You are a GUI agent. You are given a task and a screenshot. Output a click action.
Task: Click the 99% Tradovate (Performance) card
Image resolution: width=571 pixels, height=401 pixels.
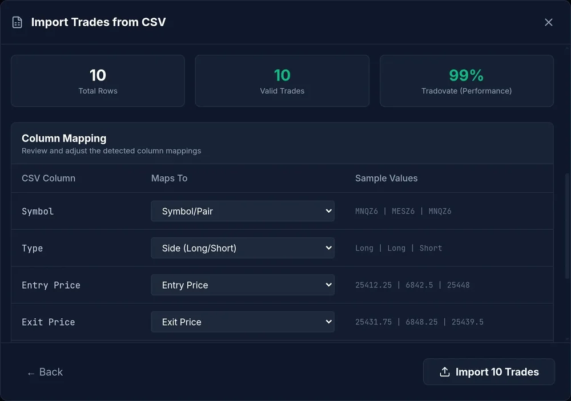point(467,81)
